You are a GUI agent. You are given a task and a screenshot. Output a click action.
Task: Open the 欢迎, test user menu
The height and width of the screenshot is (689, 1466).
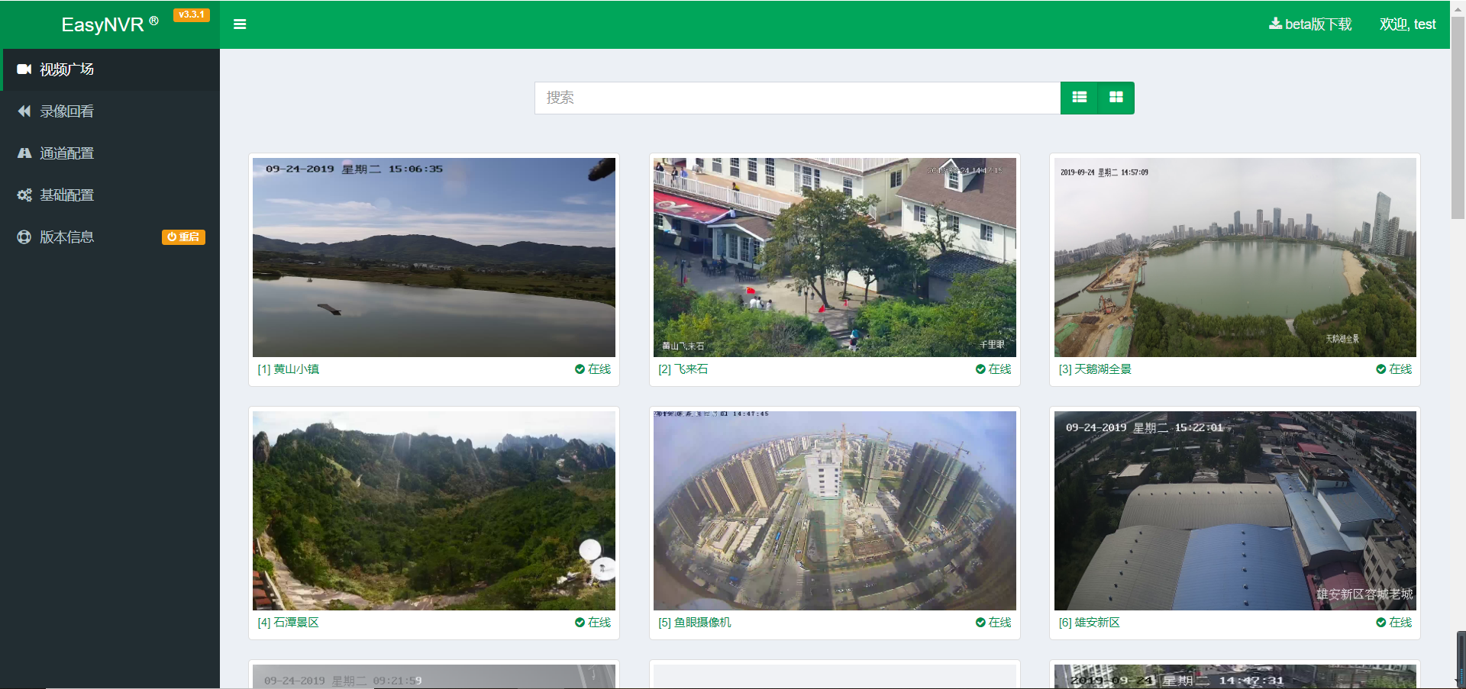1407,24
